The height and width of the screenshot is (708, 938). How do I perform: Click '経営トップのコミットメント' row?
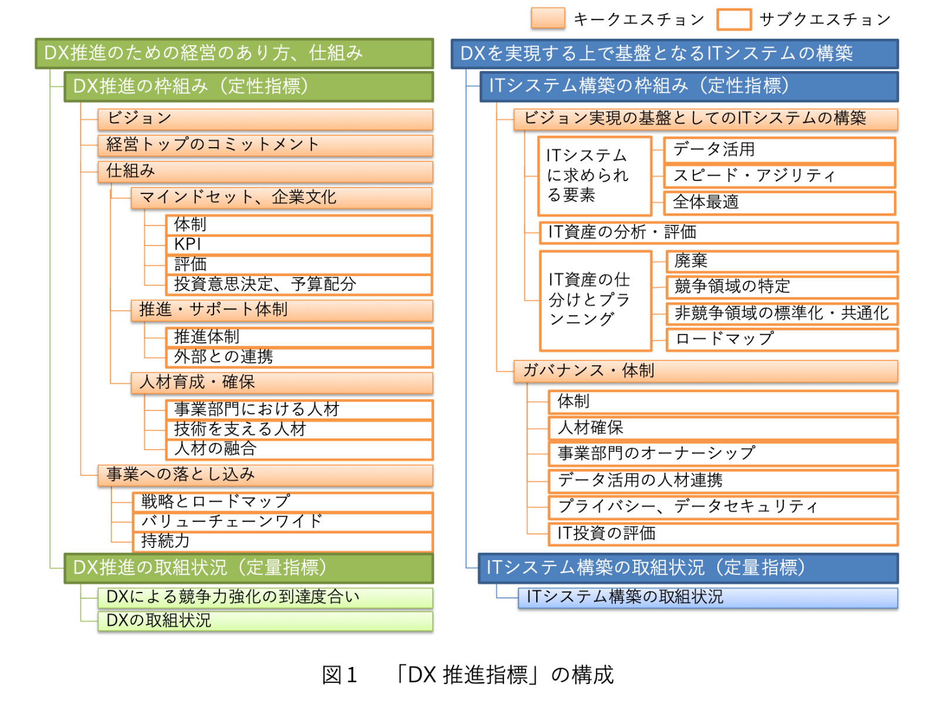click(x=265, y=145)
